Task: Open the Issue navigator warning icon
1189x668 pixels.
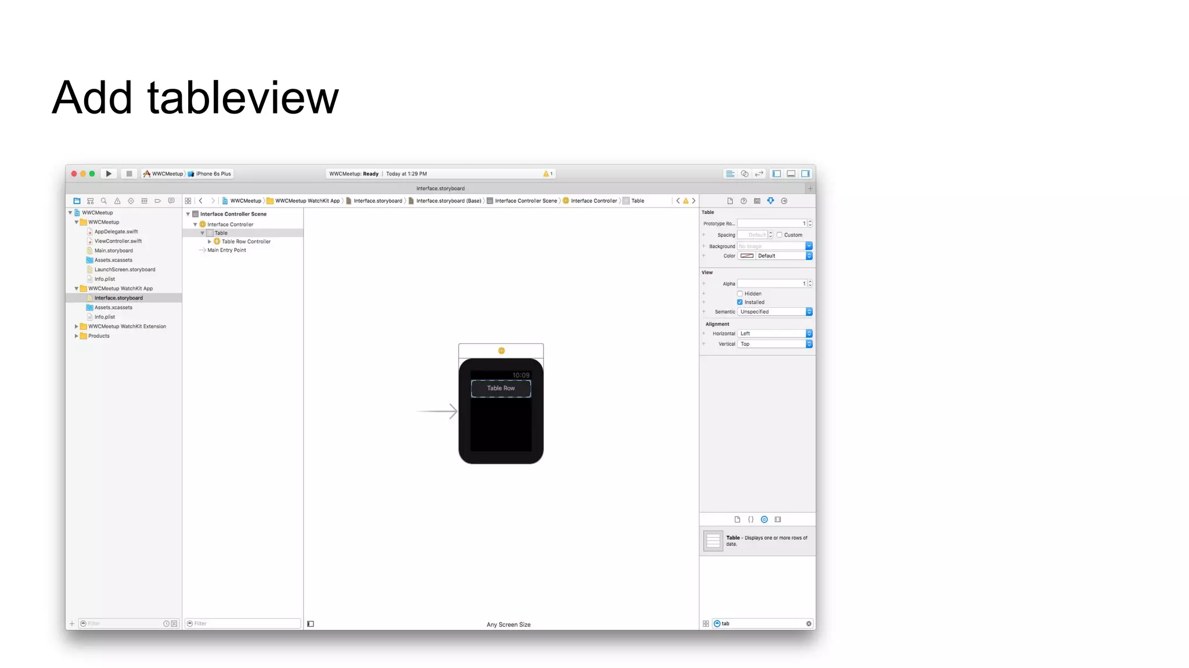Action: pyautogui.click(x=117, y=201)
